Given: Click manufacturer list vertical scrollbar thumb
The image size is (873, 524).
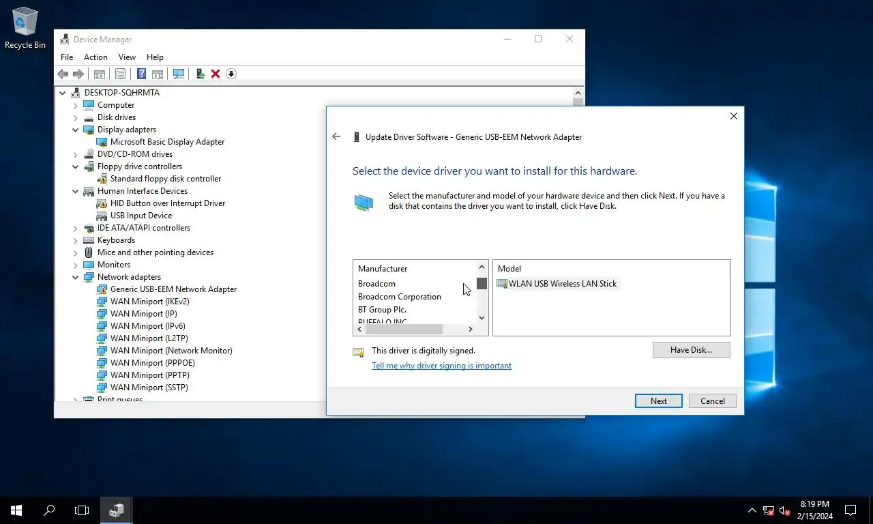Looking at the screenshot, I should [x=482, y=284].
